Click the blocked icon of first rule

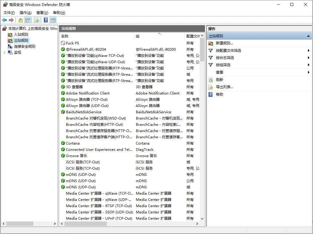coord(63,43)
